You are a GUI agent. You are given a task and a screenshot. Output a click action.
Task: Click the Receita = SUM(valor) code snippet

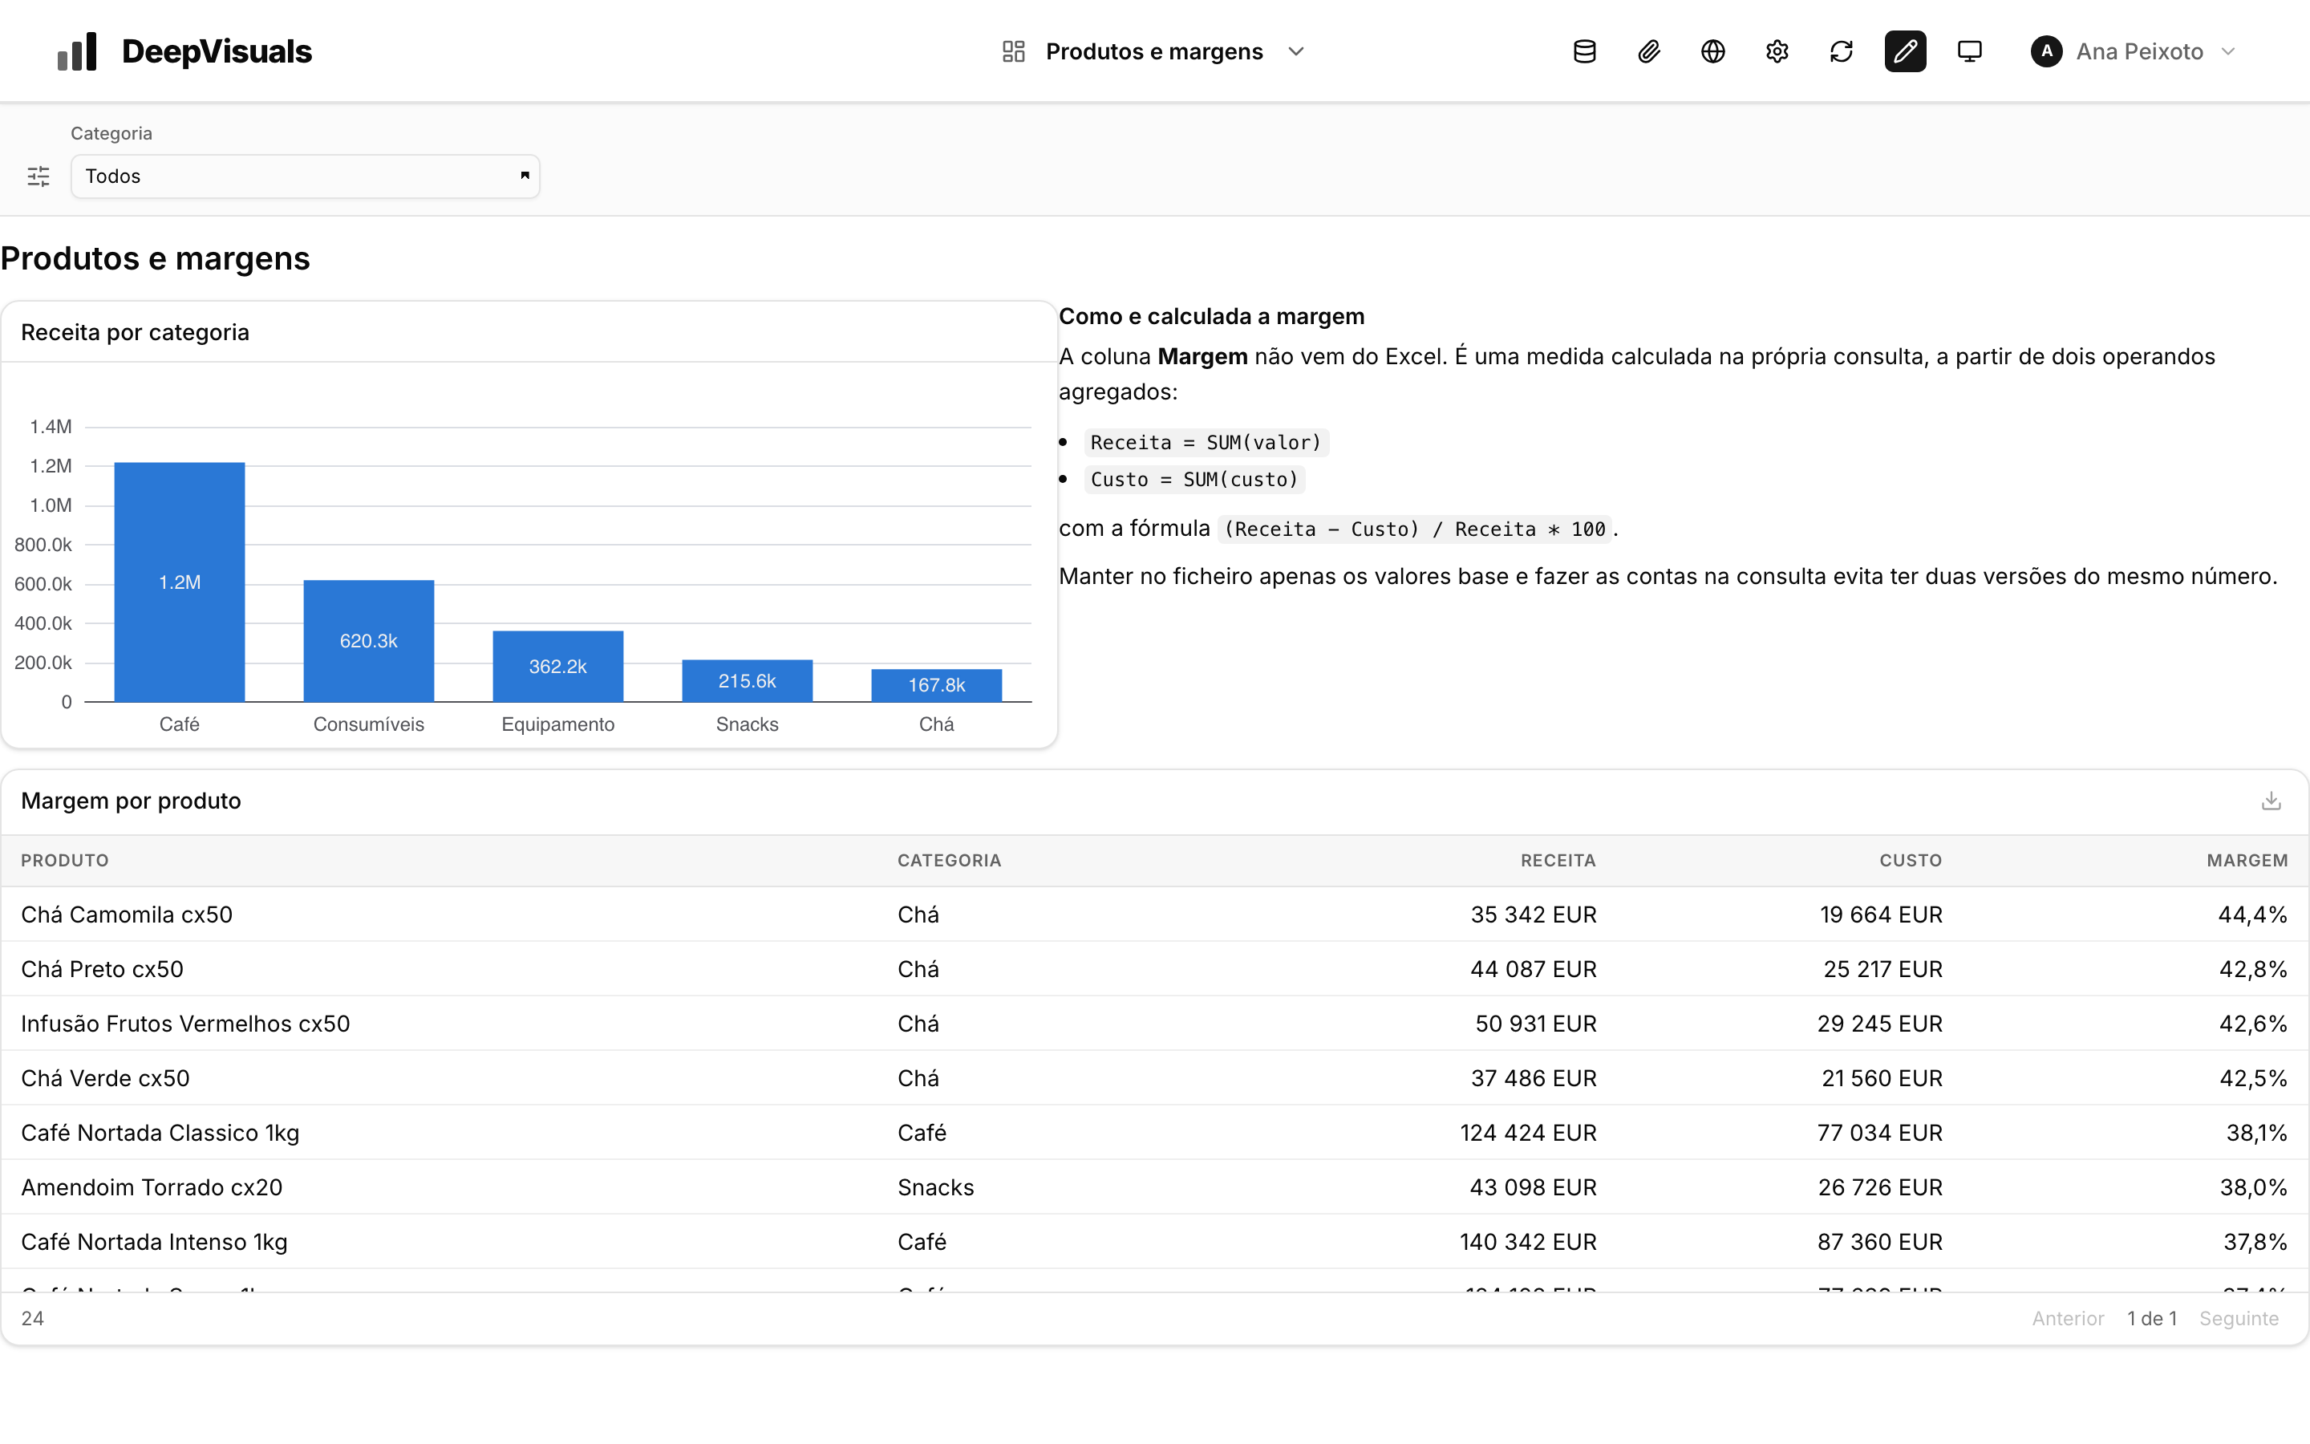coord(1206,442)
